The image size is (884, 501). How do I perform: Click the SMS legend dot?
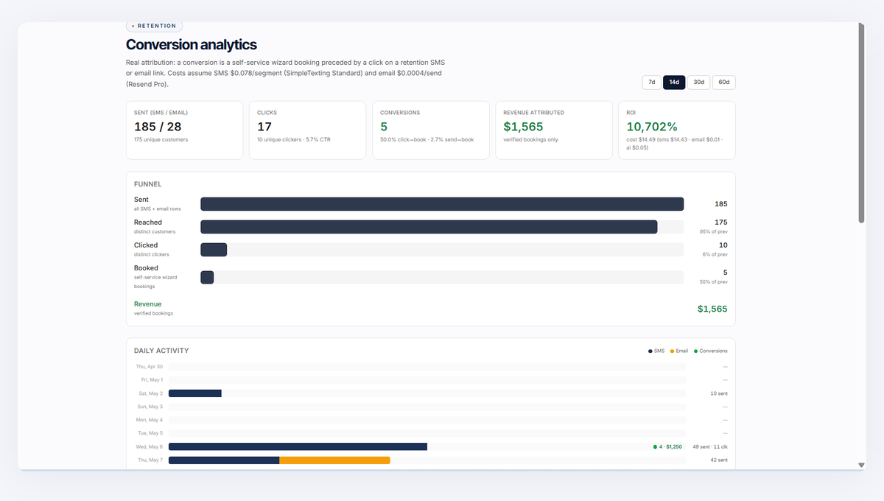tap(650, 351)
